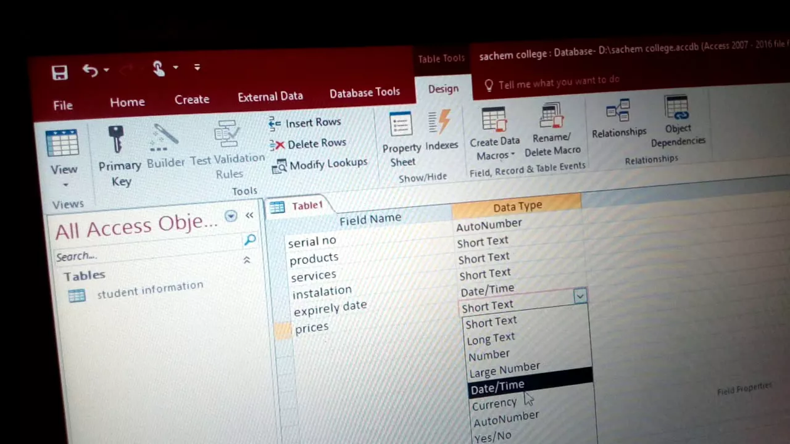This screenshot has width=790, height=444.
Task: Open the Undo history dropdown arrow
Action: pyautogui.click(x=107, y=70)
